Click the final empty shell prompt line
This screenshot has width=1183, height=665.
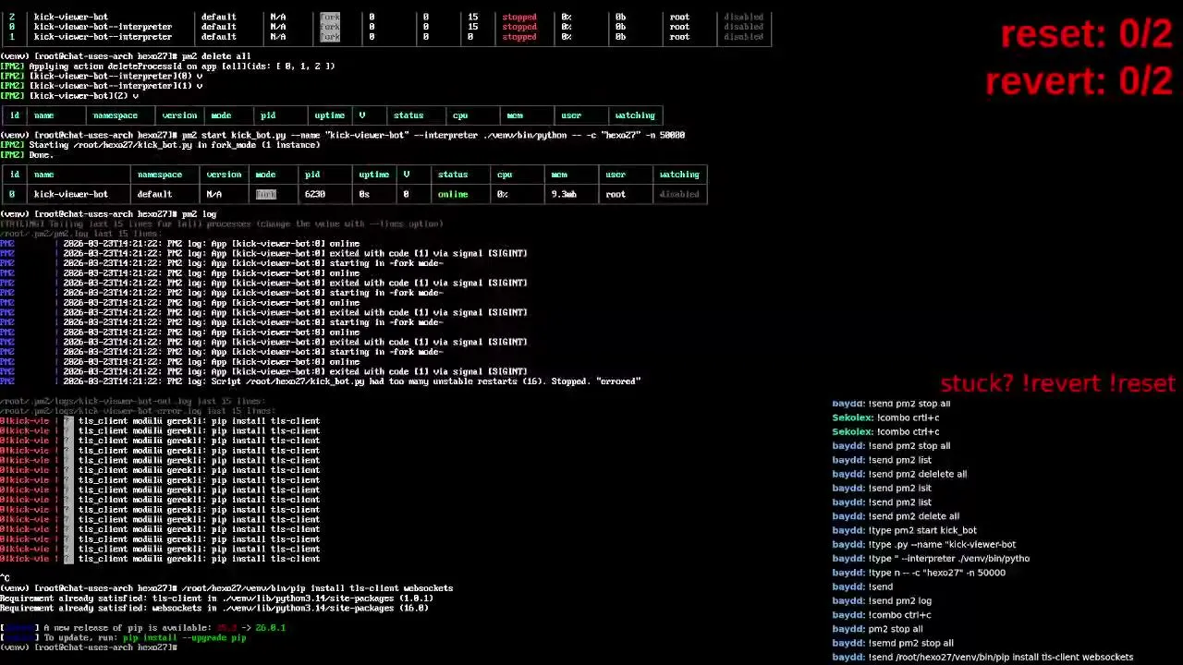click(x=90, y=647)
